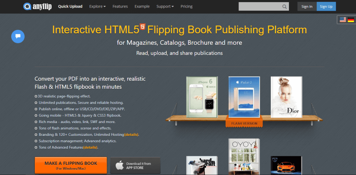Screen dimensions: 356x175
Task: Click 'Tons of flash animations, scense and effects.'
Action: pyautogui.click(x=75, y=128)
